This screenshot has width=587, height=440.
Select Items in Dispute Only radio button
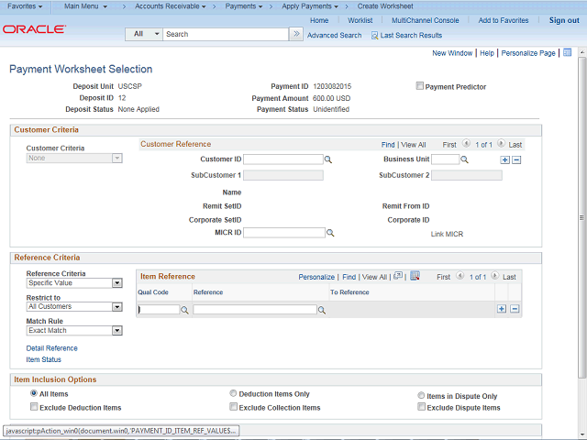[x=421, y=395]
